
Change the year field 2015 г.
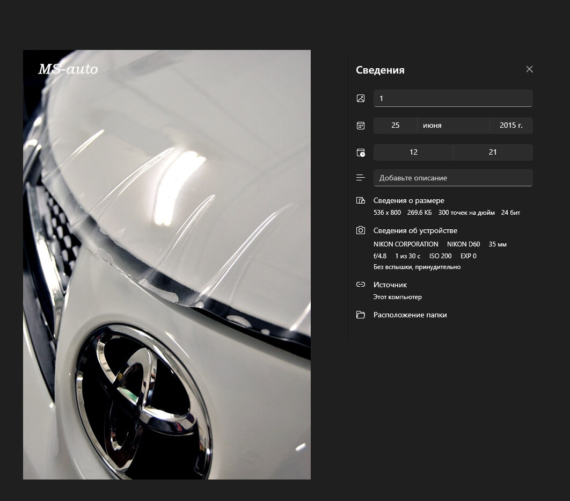tap(511, 126)
